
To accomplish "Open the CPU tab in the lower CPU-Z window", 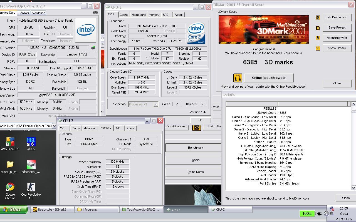I will 63,128.
